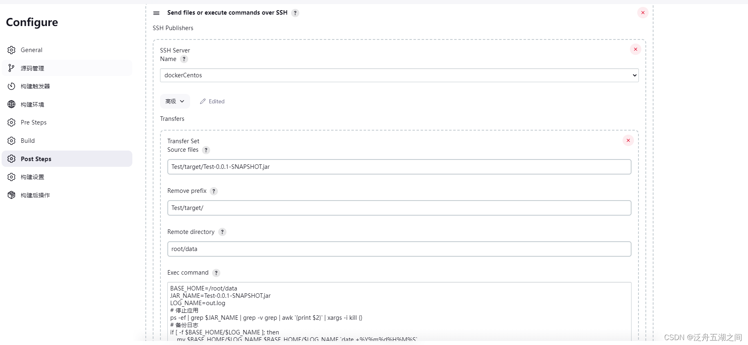The image size is (748, 345).
Task: Open the Remove prefix help icon
Action: tap(214, 191)
